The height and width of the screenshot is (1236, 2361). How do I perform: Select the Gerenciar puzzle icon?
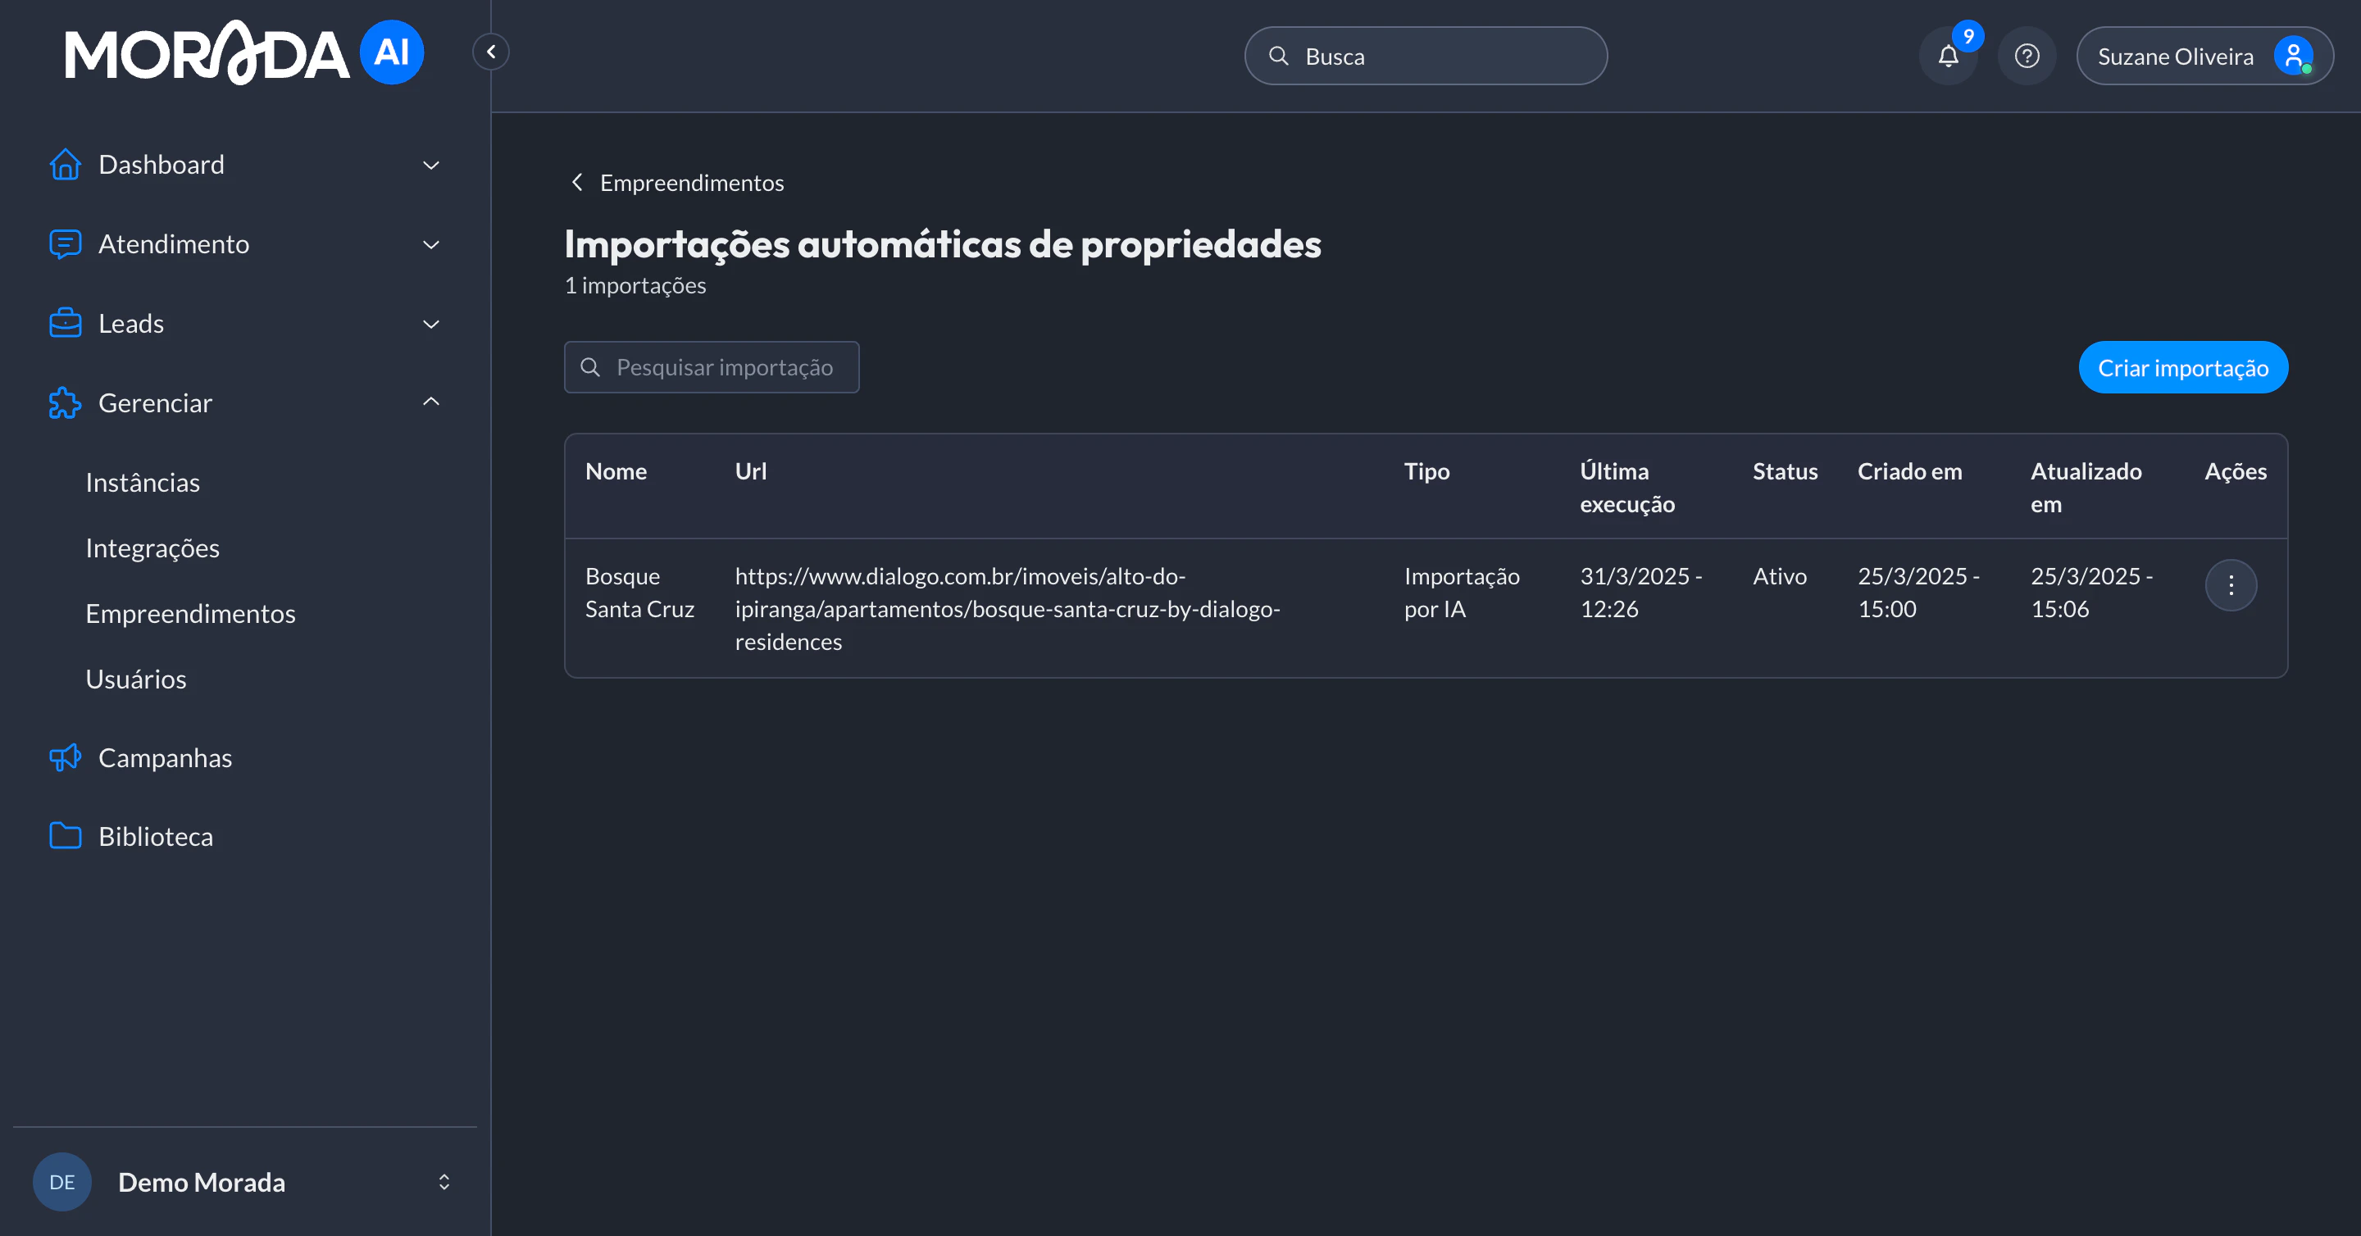point(64,403)
